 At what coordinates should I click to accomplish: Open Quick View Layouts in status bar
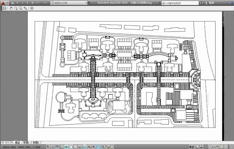click(x=197, y=147)
